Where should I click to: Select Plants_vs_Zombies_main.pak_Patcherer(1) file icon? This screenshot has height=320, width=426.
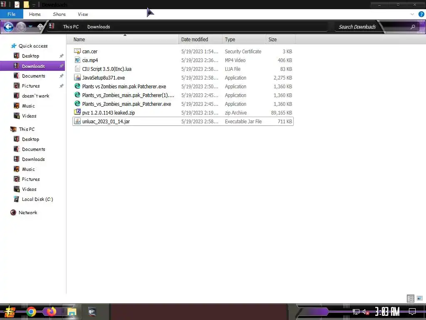pos(77,95)
